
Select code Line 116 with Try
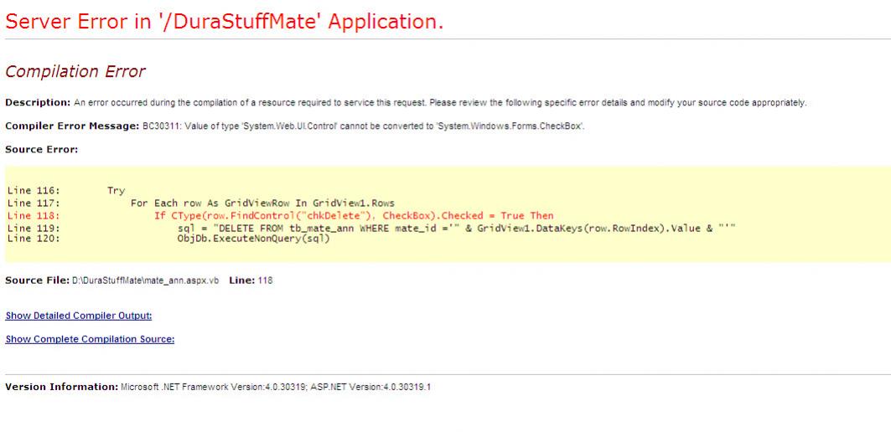click(x=66, y=191)
